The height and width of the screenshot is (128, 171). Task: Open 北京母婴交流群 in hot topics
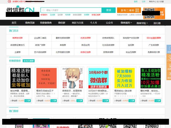63,52
